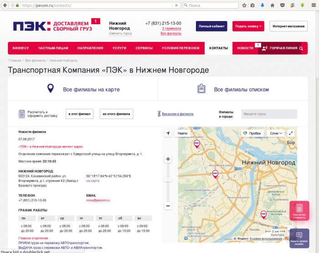Click the colorful pinwheel extension icon
This screenshot has width=319, height=253.
293,5
